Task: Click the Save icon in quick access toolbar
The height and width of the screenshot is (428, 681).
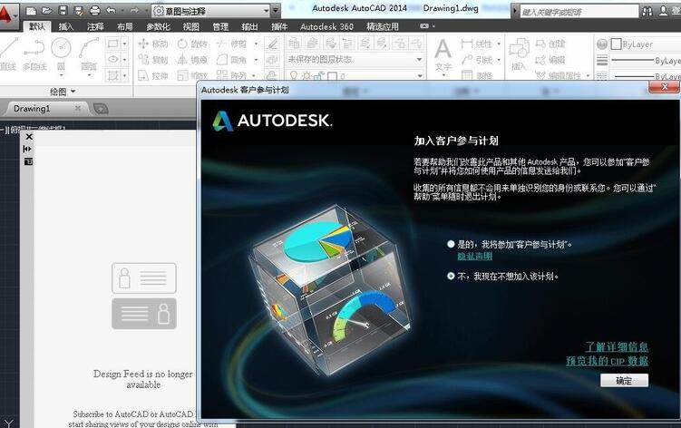Action: 63,11
